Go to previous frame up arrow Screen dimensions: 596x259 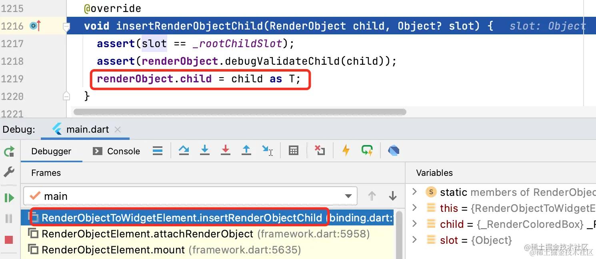[372, 196]
